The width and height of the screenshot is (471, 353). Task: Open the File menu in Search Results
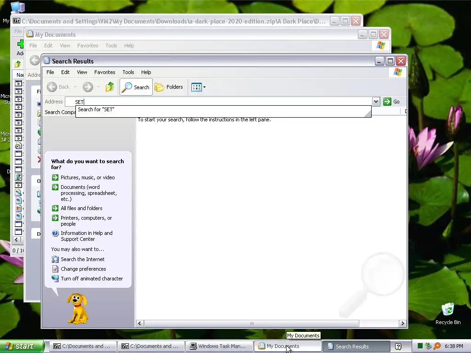pos(50,72)
